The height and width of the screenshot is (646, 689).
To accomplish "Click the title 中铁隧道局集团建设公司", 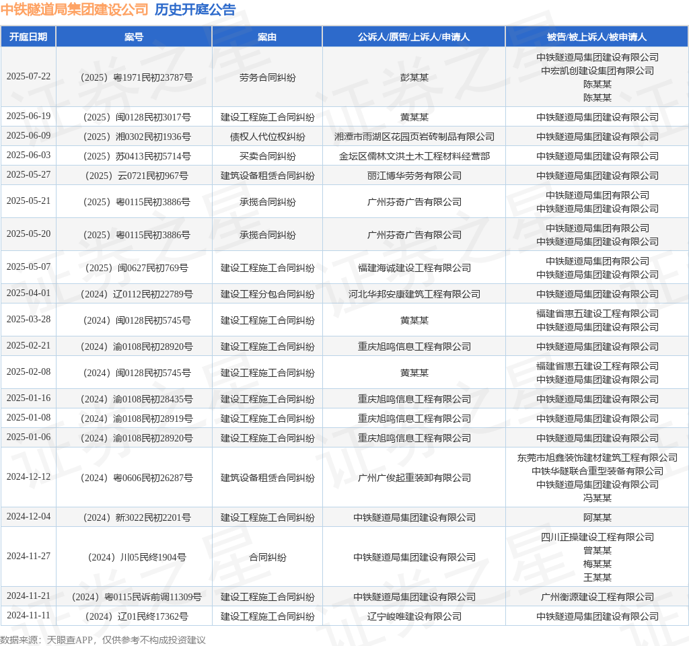I will (74, 9).
